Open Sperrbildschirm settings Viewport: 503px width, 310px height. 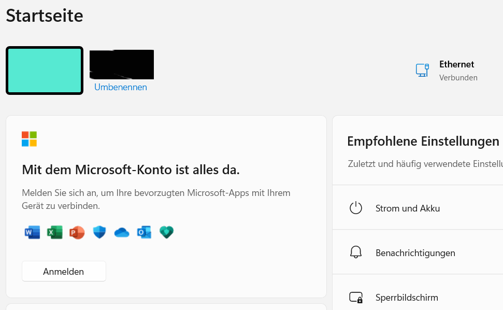coord(418,293)
